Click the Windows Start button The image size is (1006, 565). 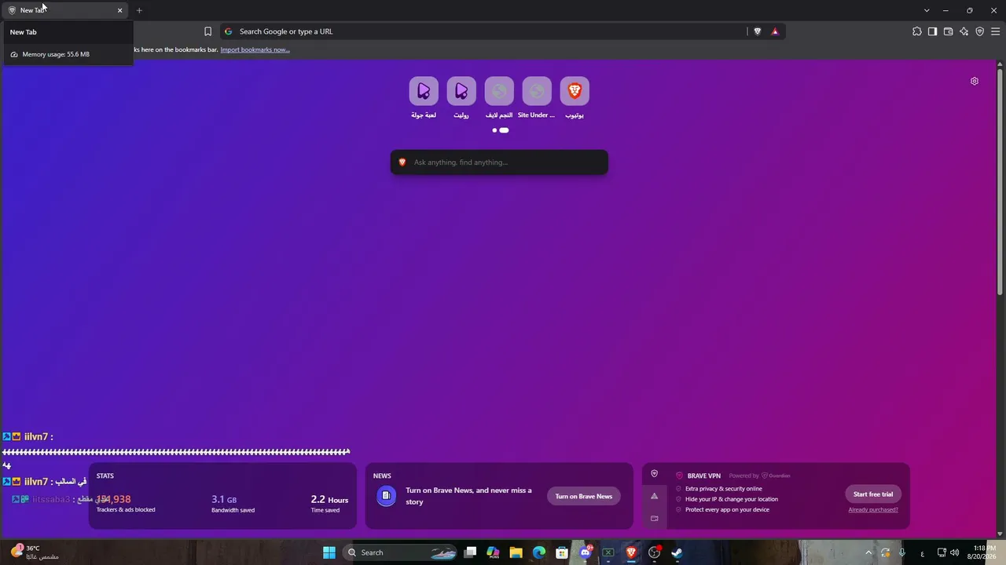[329, 552]
